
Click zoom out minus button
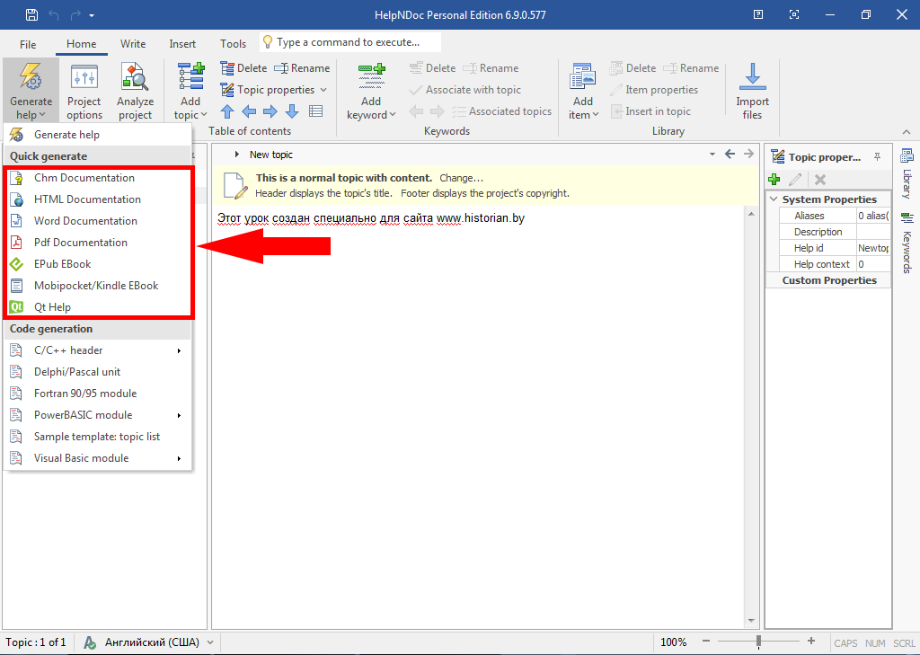coord(706,642)
